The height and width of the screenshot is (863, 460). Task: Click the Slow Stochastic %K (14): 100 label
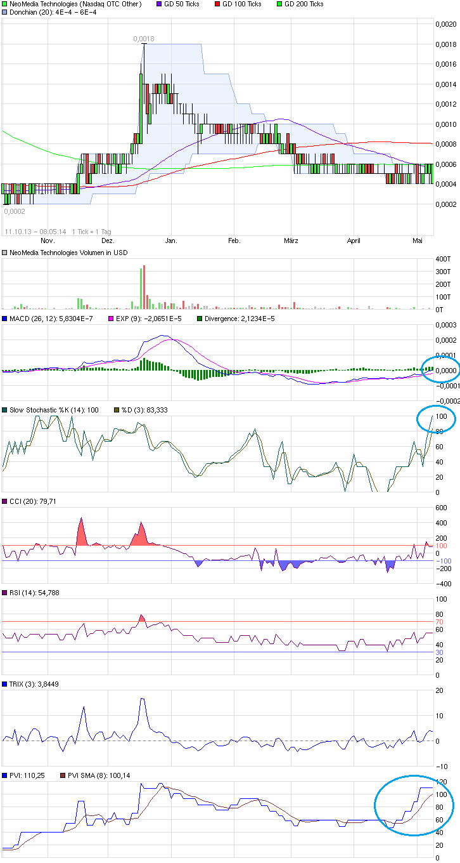coord(54,410)
